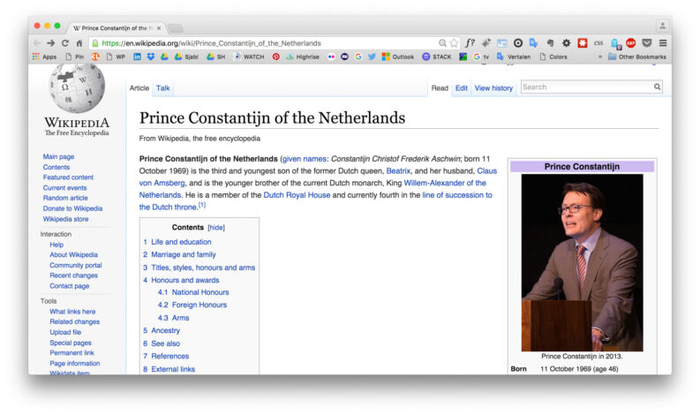Open the Chrome hamburger menu

(663, 43)
